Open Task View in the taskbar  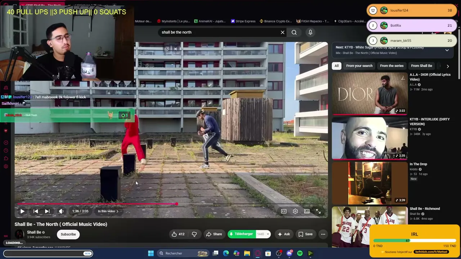215,253
